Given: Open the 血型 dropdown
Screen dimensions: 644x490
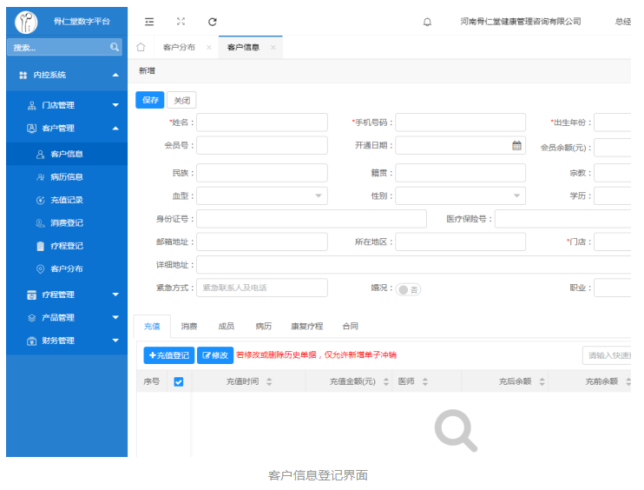Looking at the screenshot, I should (x=262, y=195).
